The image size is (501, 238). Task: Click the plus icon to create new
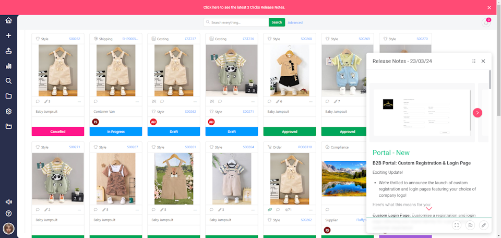click(8, 35)
